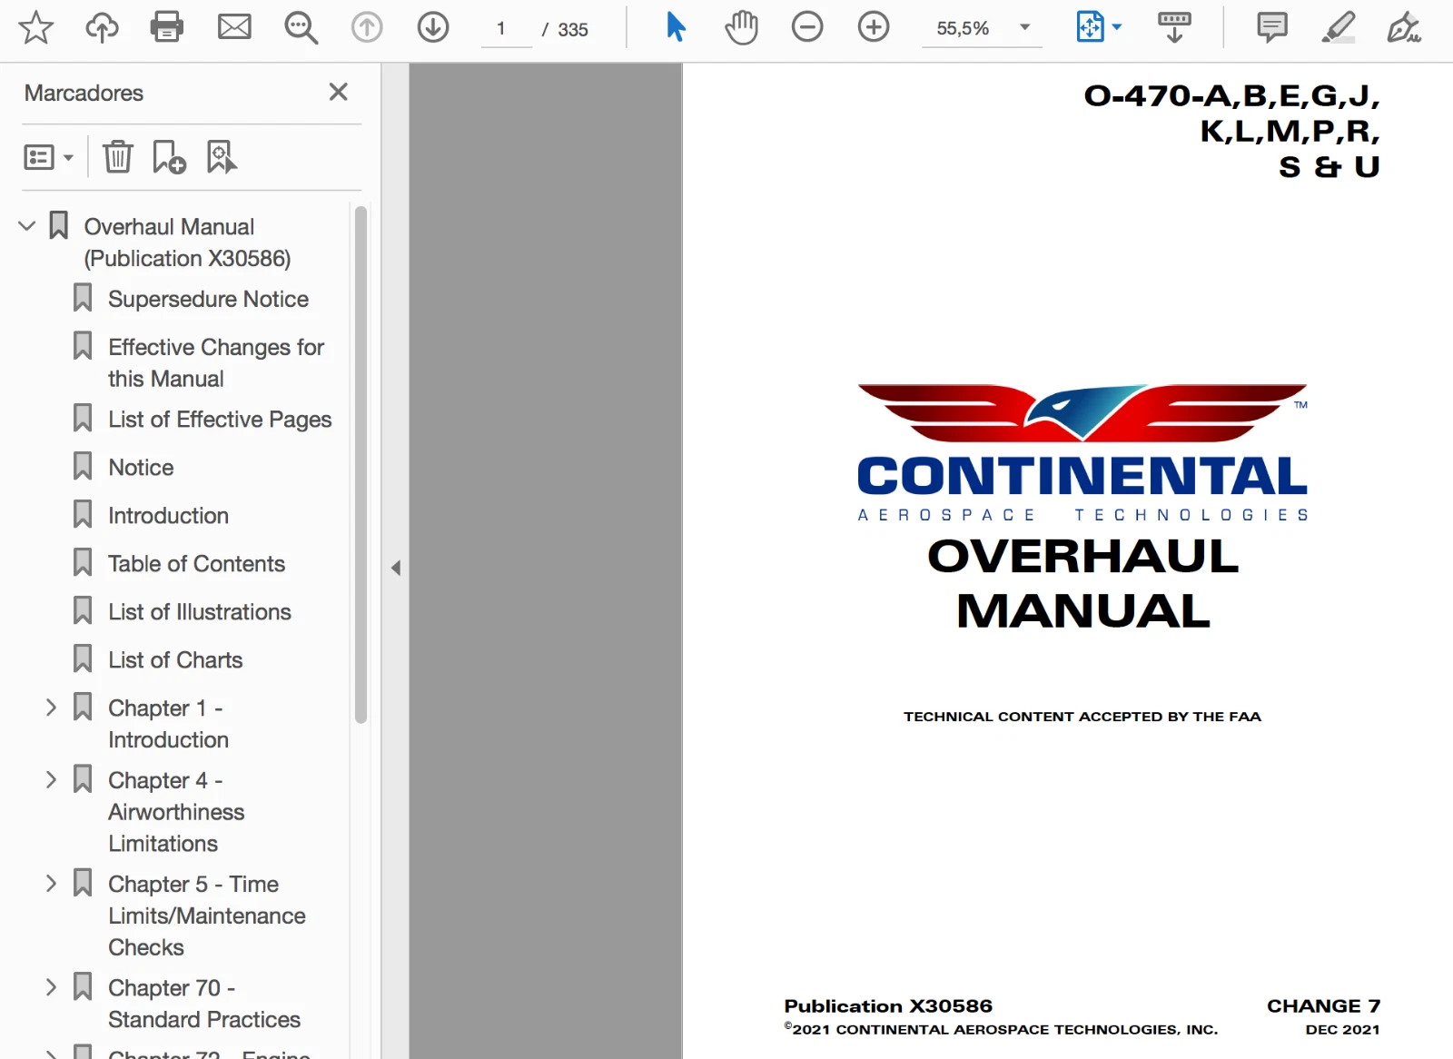Activate the hand pan tool
Image resolution: width=1453 pixels, height=1059 pixels.
point(741,27)
